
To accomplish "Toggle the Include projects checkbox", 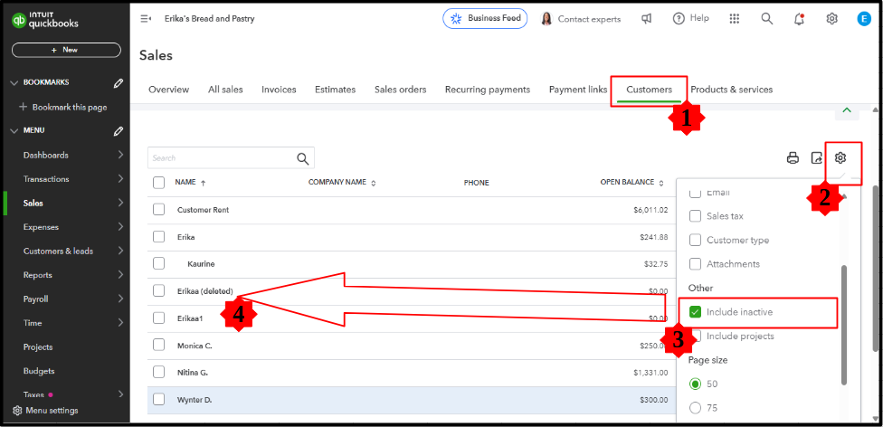I will click(696, 337).
